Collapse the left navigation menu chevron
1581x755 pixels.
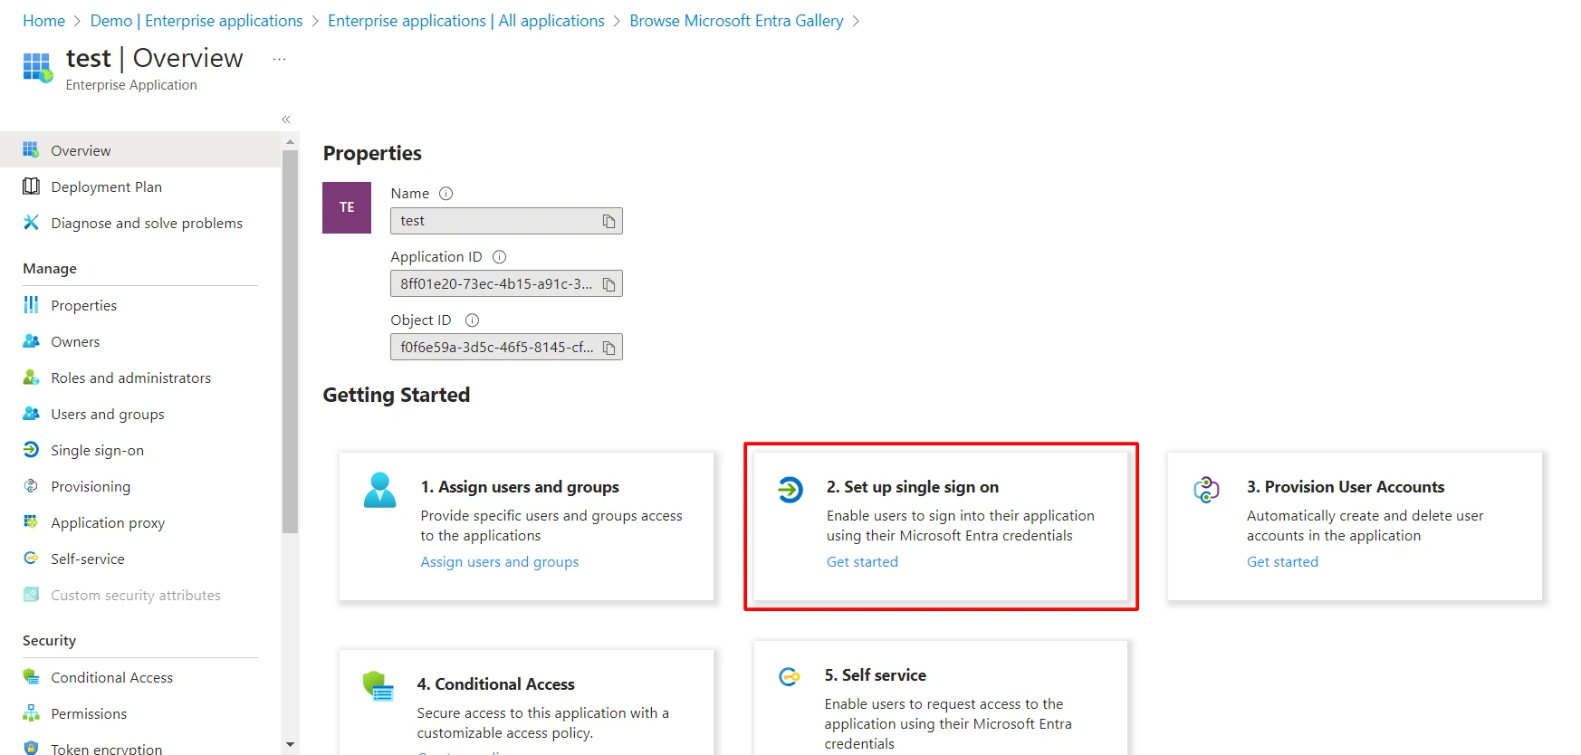286,119
